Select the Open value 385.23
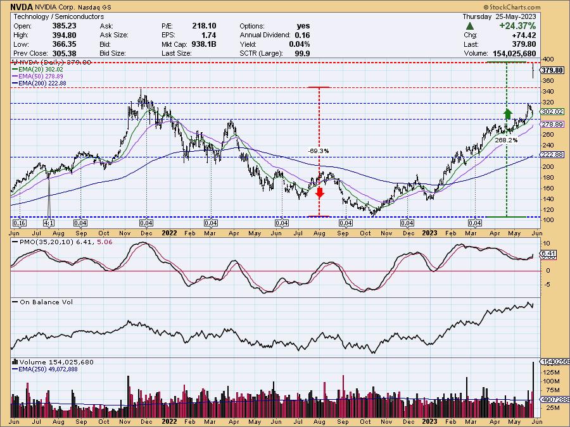Viewport: 570px width, 427px height. (65, 26)
